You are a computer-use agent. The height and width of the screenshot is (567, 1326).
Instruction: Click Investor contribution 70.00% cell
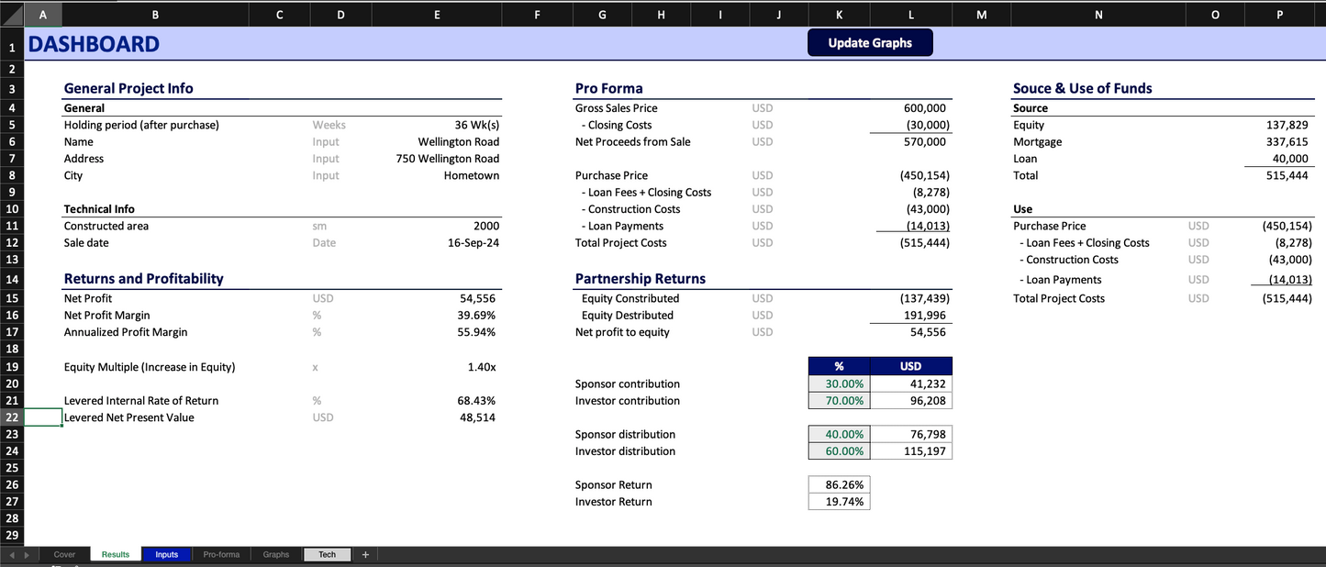coord(839,401)
